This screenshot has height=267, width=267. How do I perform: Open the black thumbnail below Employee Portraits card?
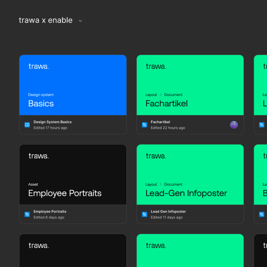(73, 250)
